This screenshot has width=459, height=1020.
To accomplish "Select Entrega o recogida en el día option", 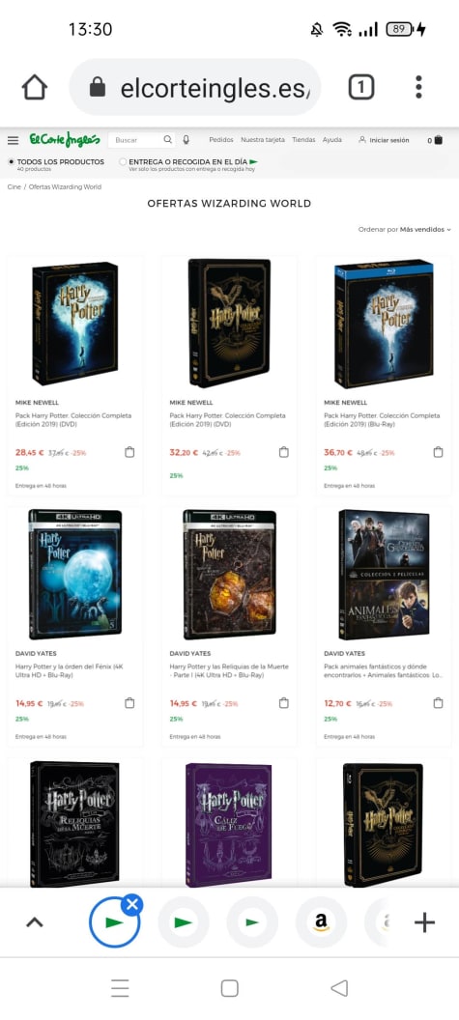I will 123,162.
